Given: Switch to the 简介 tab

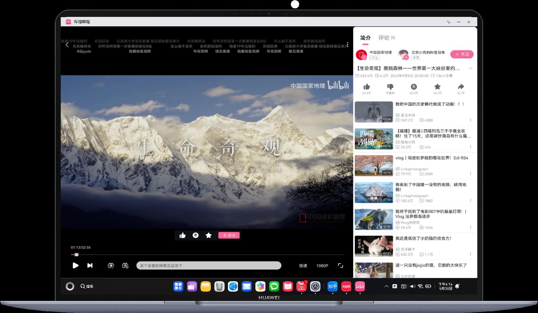Looking at the screenshot, I should point(365,38).
